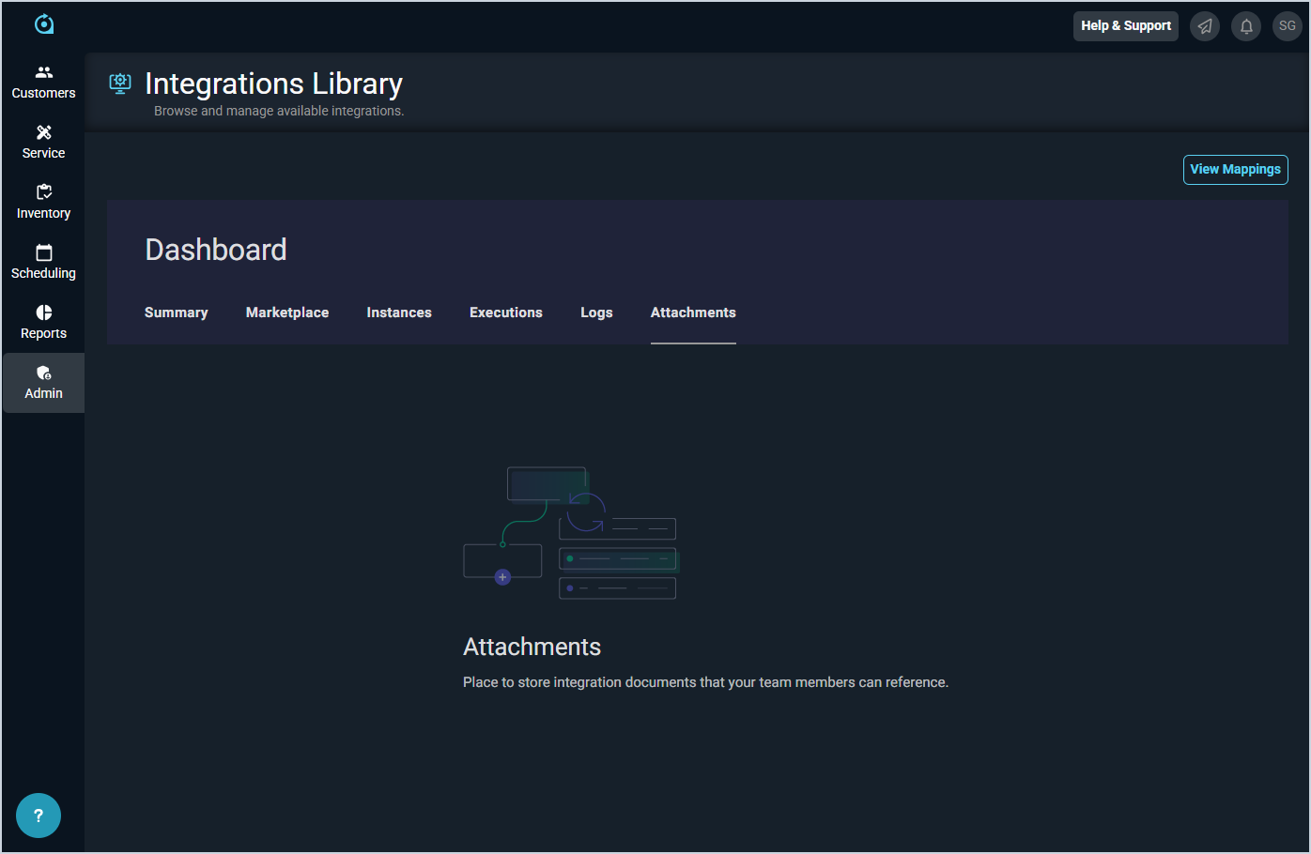Screen dimensions: 1311x854
Task: Open notifications bell
Action: [x=1246, y=26]
